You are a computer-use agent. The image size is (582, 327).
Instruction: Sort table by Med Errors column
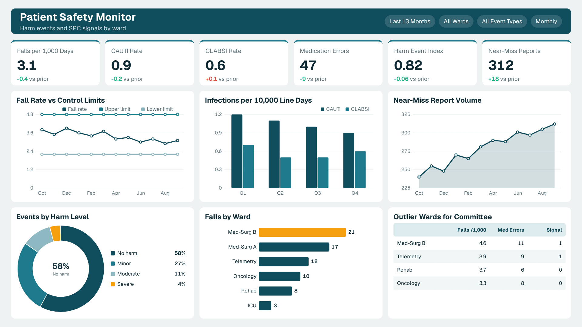511,230
